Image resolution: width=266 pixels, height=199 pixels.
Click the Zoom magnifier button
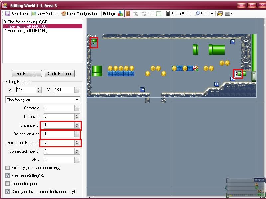(202, 14)
